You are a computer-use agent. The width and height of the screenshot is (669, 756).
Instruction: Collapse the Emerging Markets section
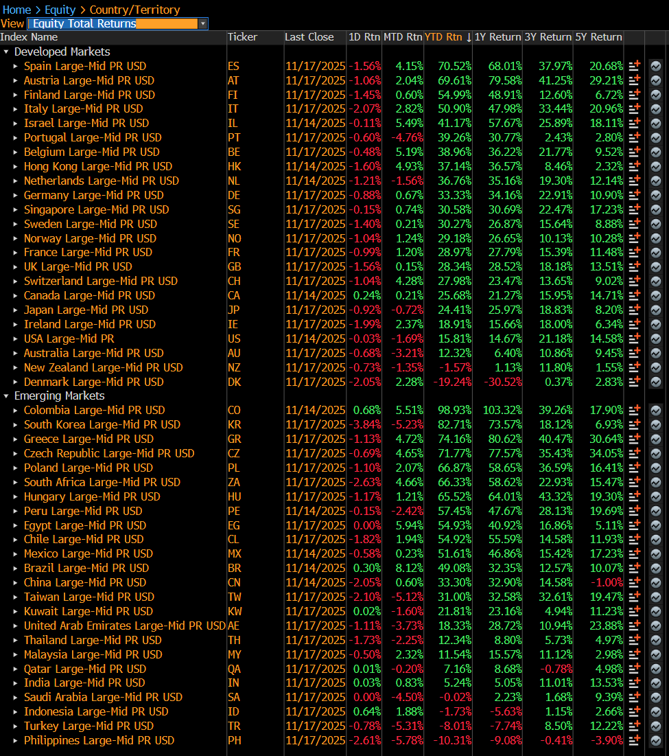pos(7,396)
